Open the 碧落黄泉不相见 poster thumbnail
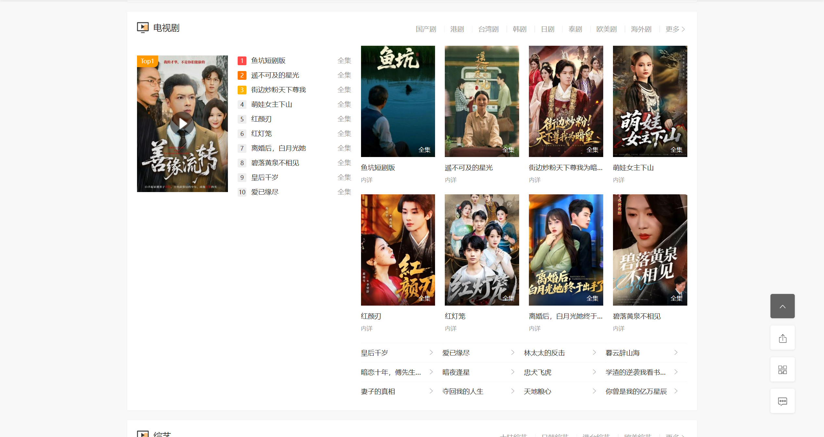This screenshot has height=437, width=824. [650, 250]
